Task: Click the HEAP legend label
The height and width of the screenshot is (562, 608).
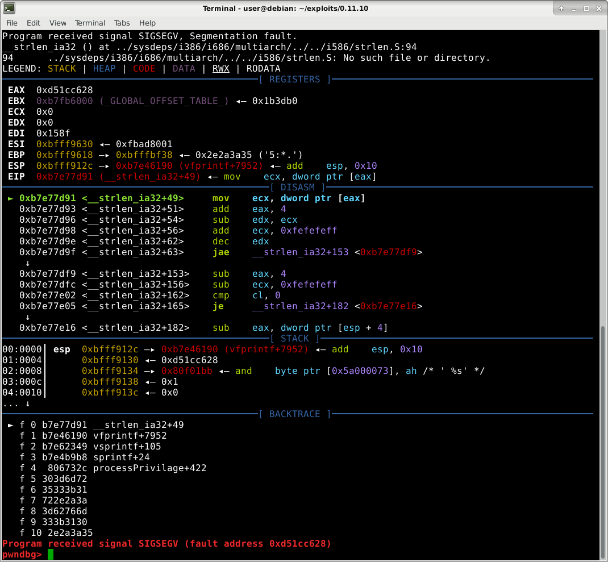Action: [x=104, y=68]
